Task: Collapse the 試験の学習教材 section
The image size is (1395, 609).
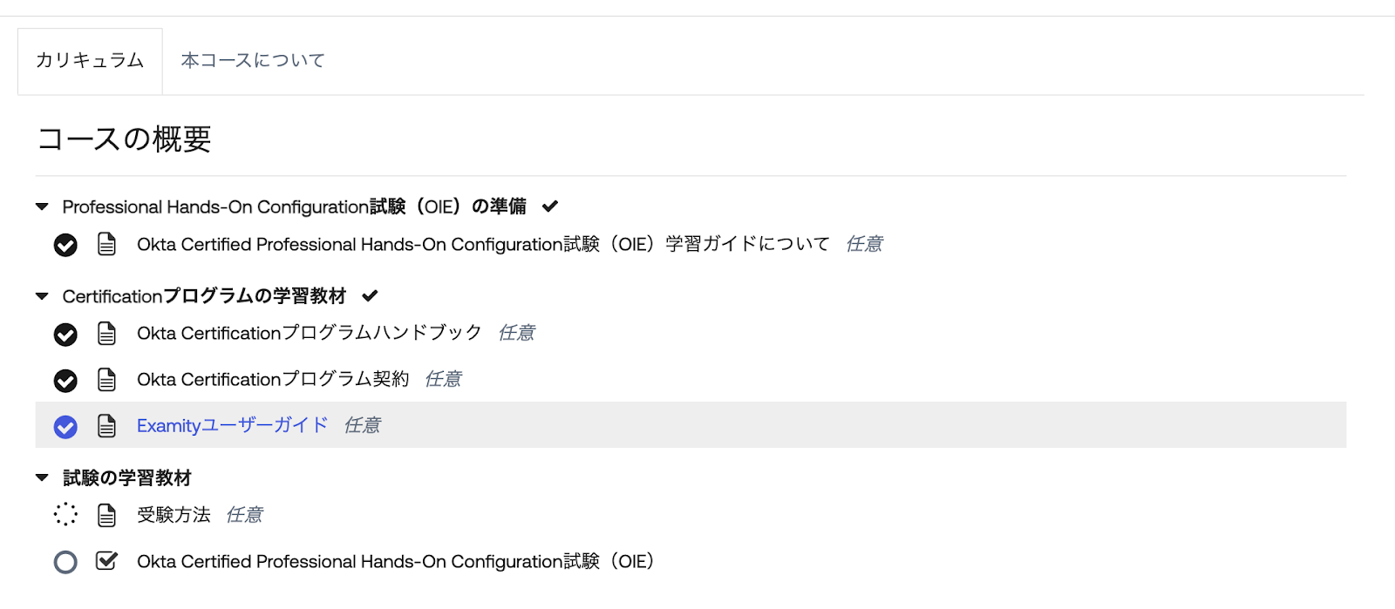Action: point(42,478)
